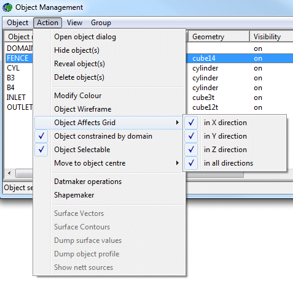Image resolution: width=293 pixels, height=284 pixels.
Task: Choose Open object dialog
Action: pyautogui.click(x=110, y=37)
